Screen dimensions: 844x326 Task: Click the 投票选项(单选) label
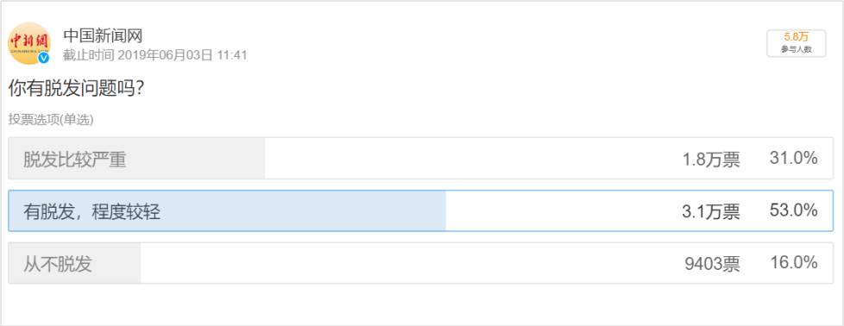[51, 120]
